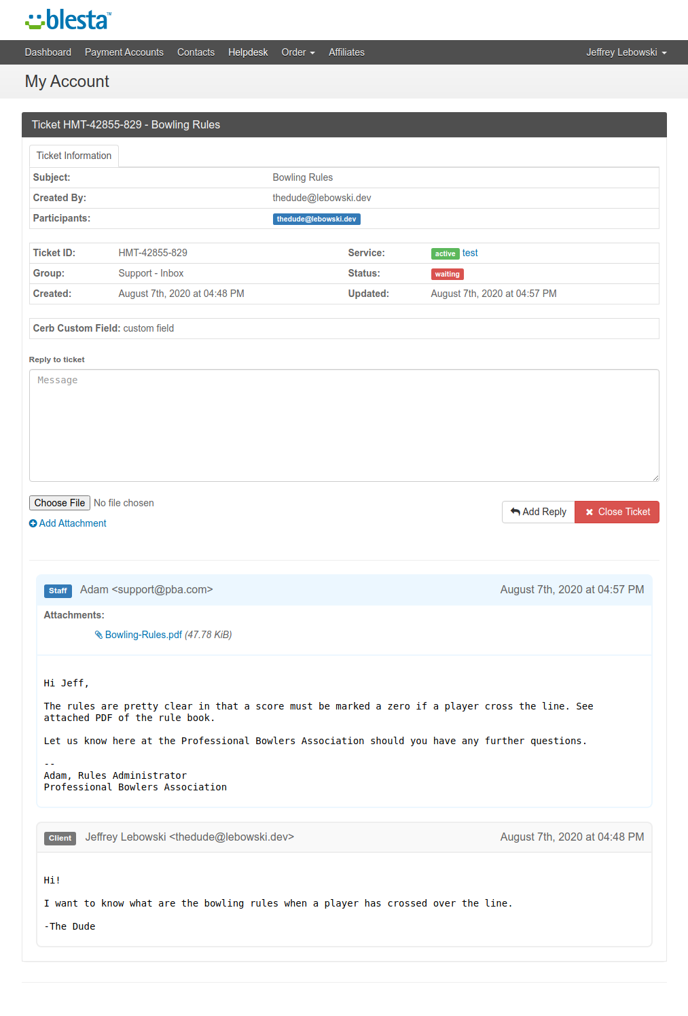
Task: Go to Payment Accounts
Action: (124, 52)
